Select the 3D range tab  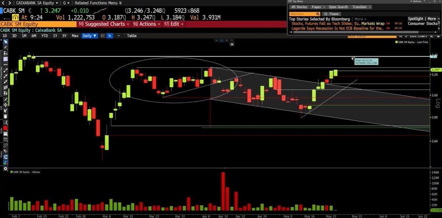tap(14, 36)
